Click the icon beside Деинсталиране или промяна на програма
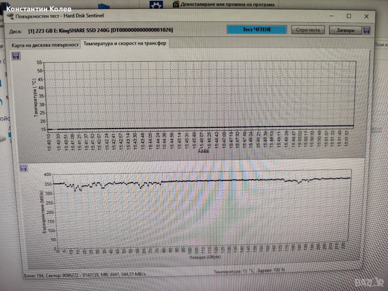388x291 pixels. tap(176, 5)
